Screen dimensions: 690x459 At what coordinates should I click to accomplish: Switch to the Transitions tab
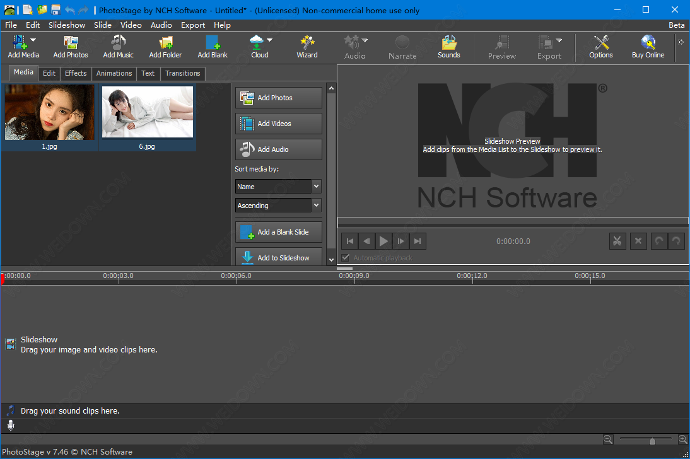183,73
